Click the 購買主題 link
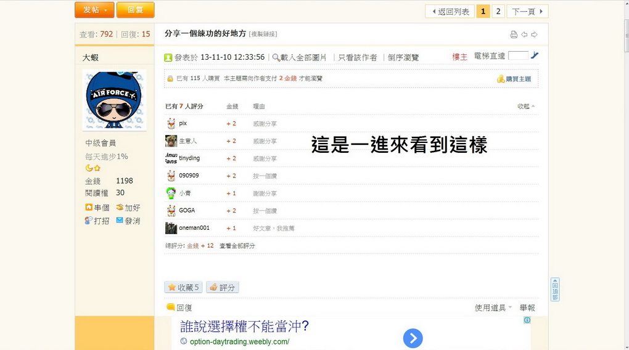 pyautogui.click(x=518, y=79)
